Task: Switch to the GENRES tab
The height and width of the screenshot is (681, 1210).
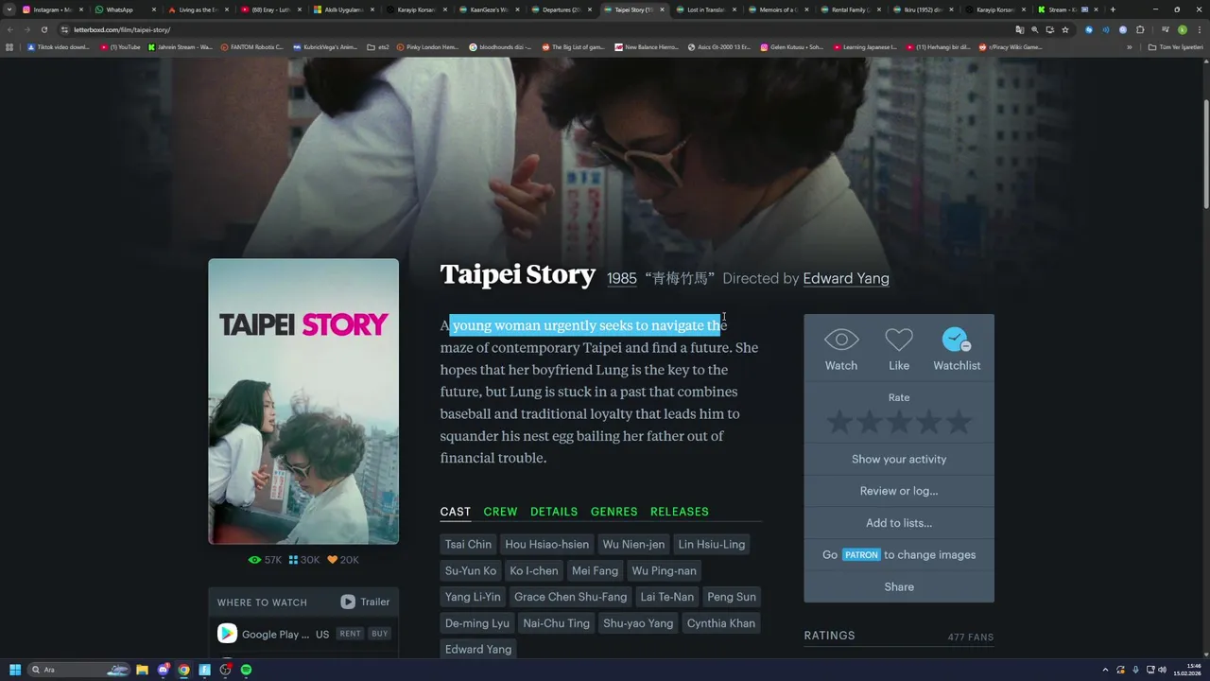Action: pyautogui.click(x=614, y=512)
